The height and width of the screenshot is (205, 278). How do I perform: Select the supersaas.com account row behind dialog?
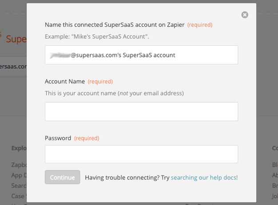pos(13,67)
